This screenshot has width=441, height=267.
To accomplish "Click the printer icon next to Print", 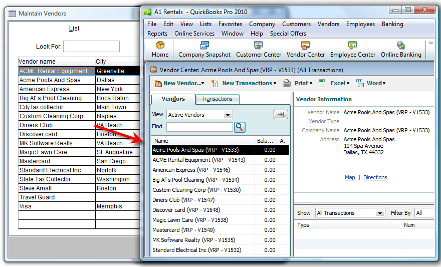I will coord(286,83).
